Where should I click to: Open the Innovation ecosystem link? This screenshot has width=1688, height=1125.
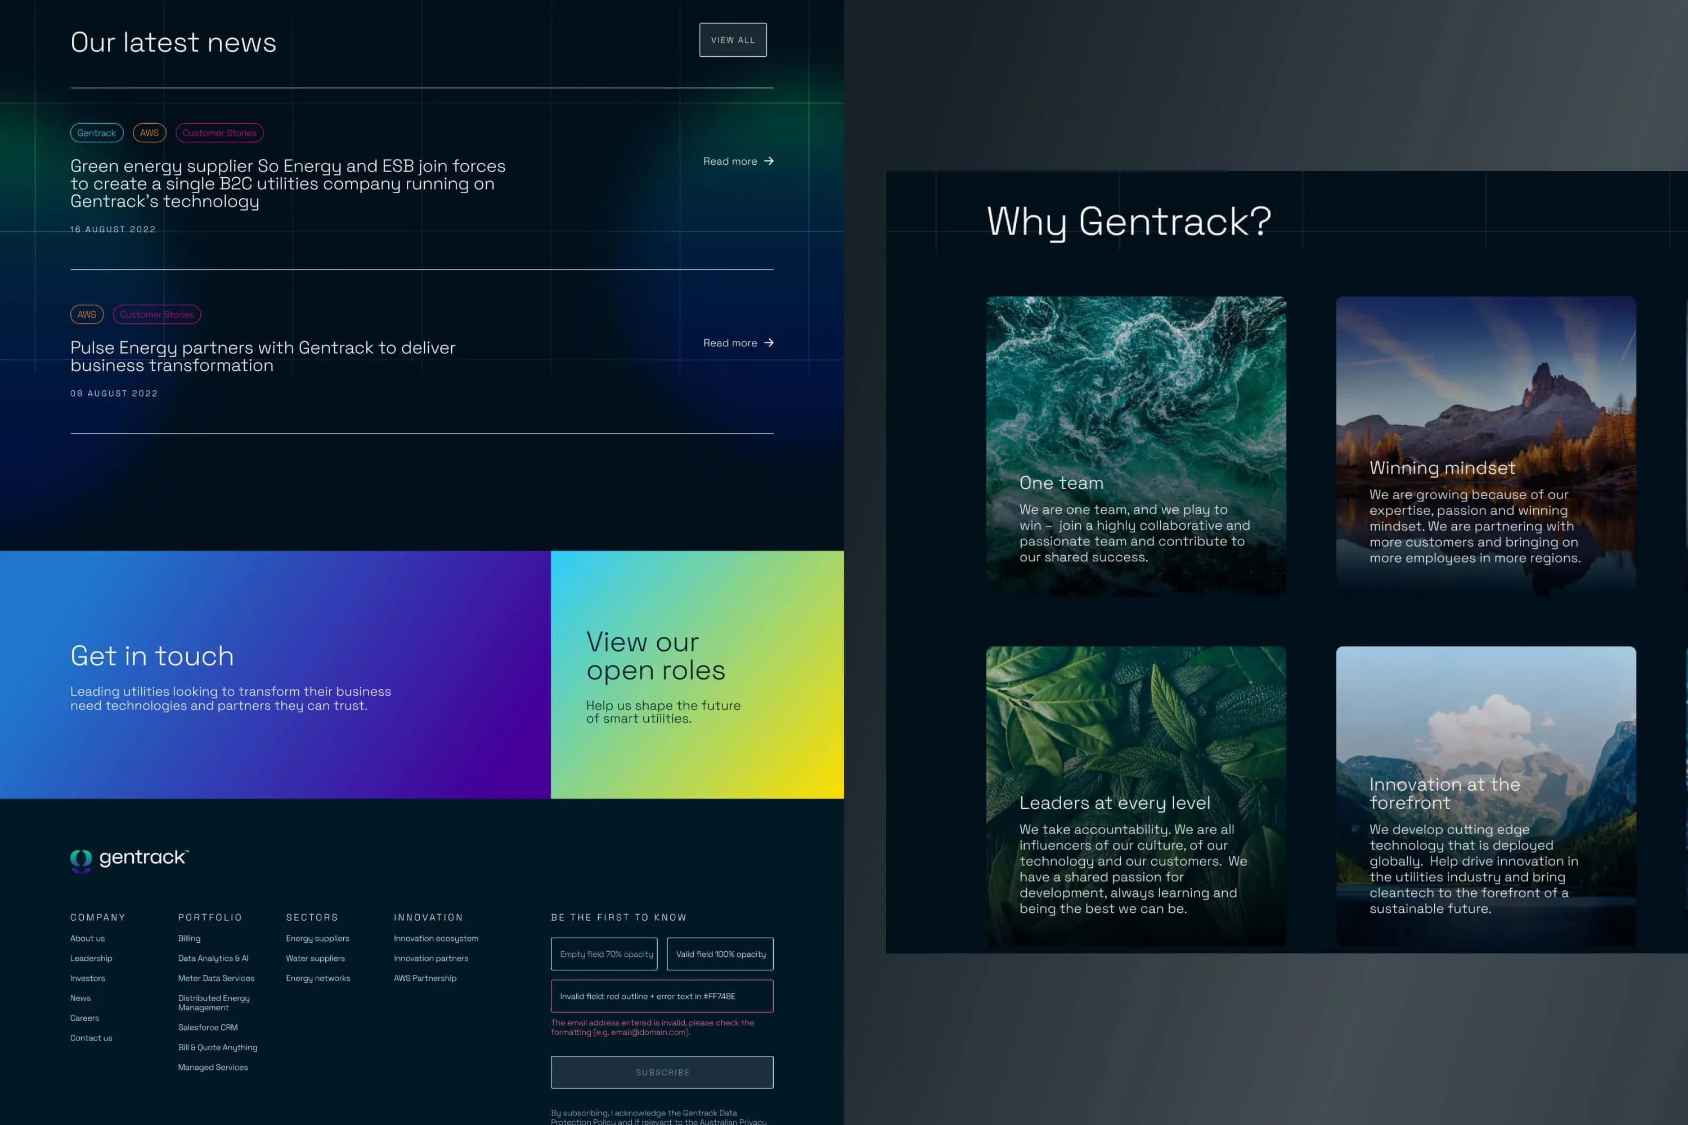coord(436,938)
